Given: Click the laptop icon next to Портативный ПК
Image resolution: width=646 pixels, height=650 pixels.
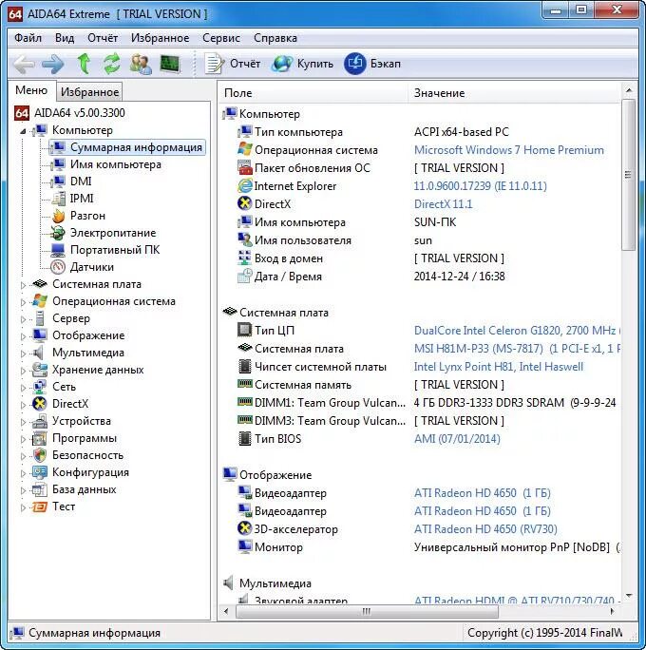Looking at the screenshot, I should coord(58,250).
